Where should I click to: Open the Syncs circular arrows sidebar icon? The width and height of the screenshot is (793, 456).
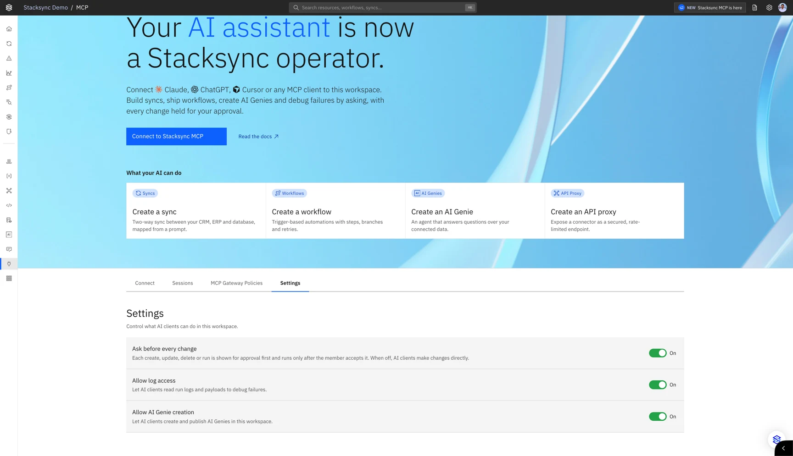(x=9, y=44)
